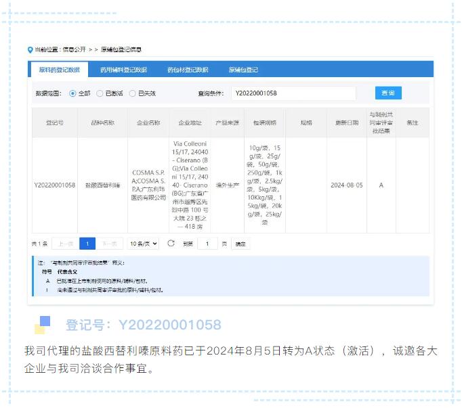Click the refresh icon in the pagination bar

(x=171, y=244)
